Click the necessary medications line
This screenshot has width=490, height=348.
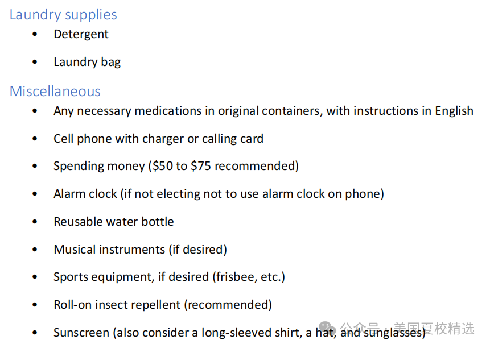pos(263,111)
